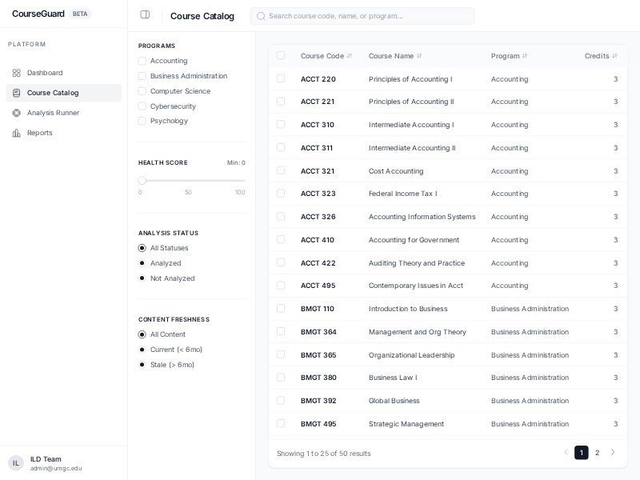Click the sort icon beside Credits
This screenshot has height=480, width=640.
(x=614, y=56)
